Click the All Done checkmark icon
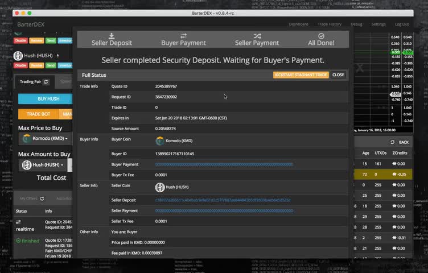Image resolution: width=428 pixels, height=273 pixels. coord(321,35)
